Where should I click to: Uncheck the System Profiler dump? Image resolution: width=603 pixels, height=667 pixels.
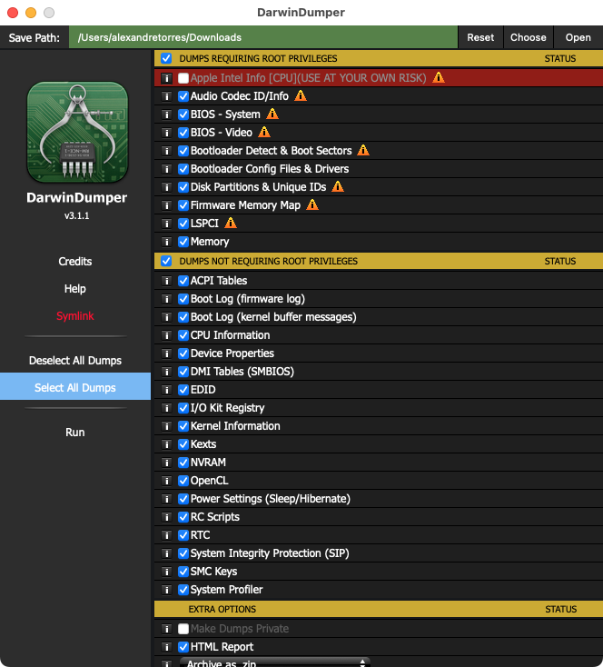pyautogui.click(x=183, y=590)
